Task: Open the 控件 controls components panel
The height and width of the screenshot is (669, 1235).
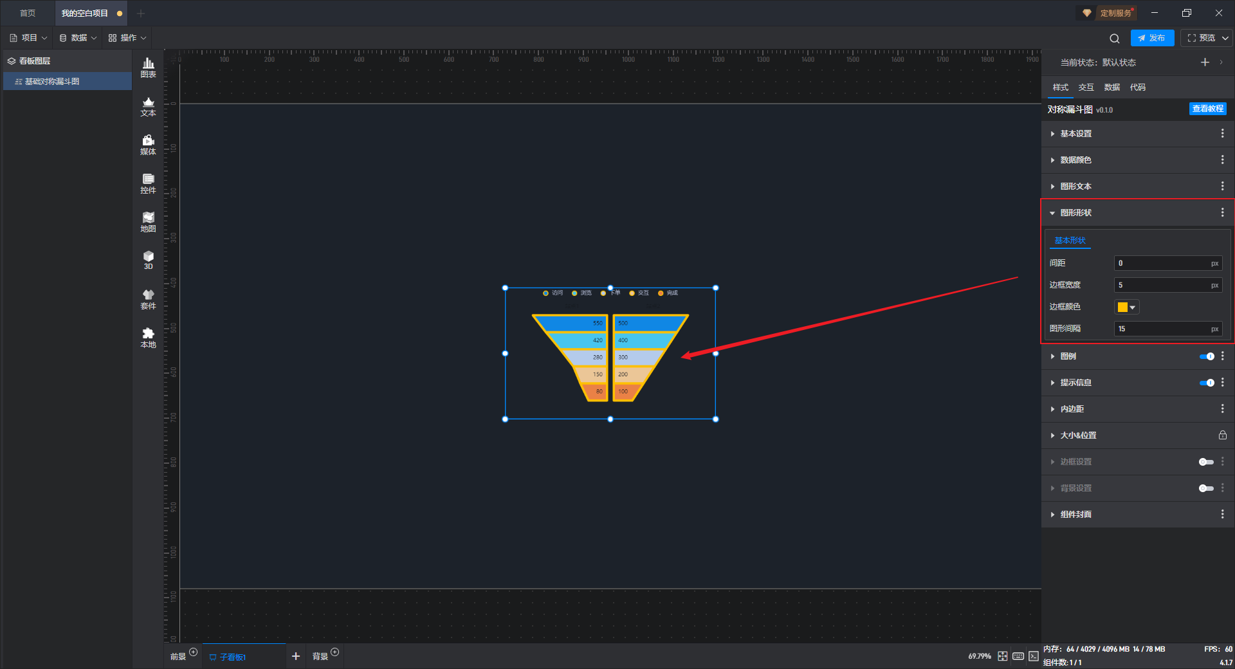Action: click(148, 183)
